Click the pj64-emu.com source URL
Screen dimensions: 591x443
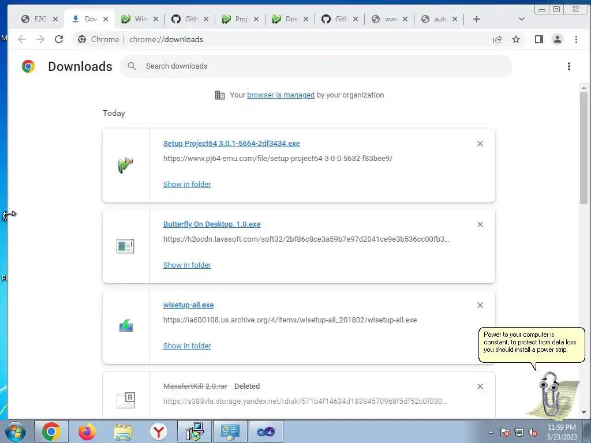278,158
